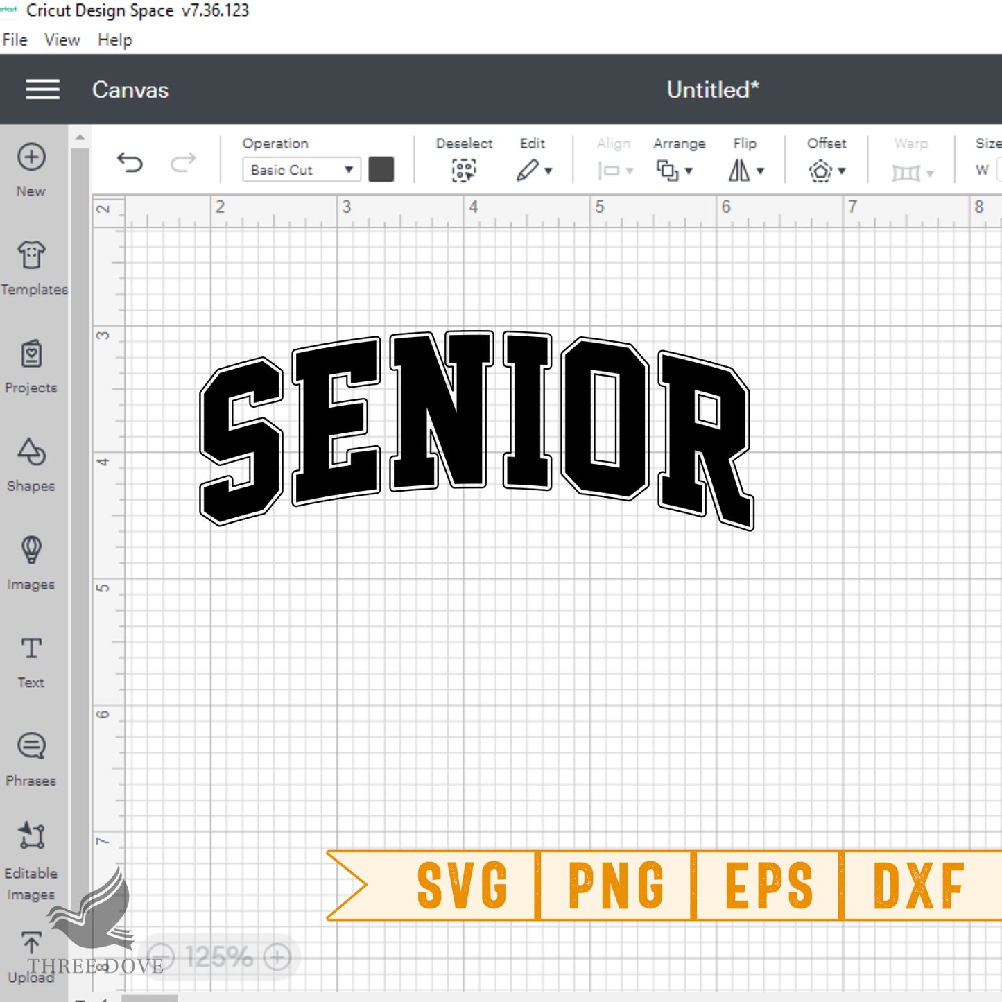Screen dimensions: 1002x1002
Task: Expand the Flip dropdown arrow
Action: [x=760, y=171]
